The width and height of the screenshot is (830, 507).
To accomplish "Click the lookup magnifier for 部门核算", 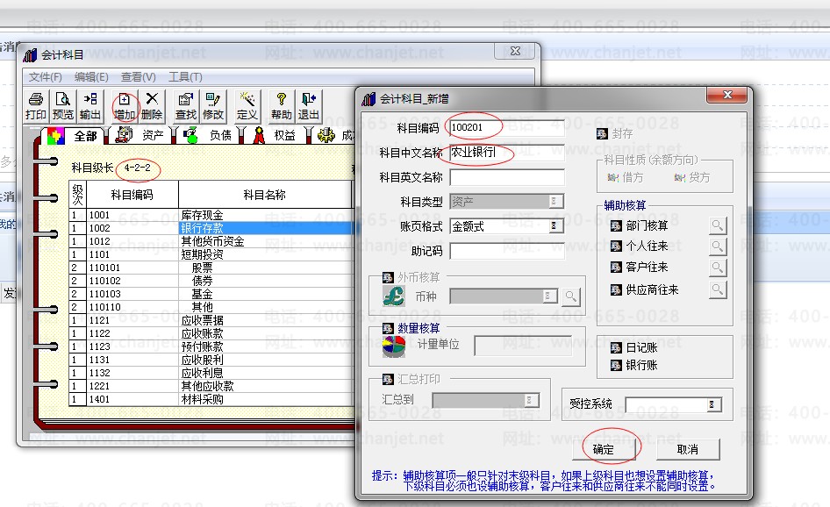I will (x=717, y=225).
